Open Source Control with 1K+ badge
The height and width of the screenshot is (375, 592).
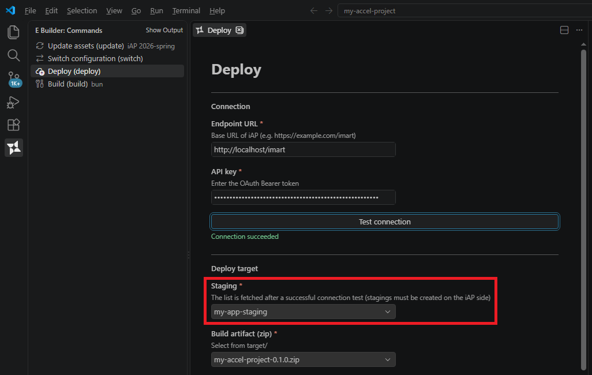click(14, 79)
